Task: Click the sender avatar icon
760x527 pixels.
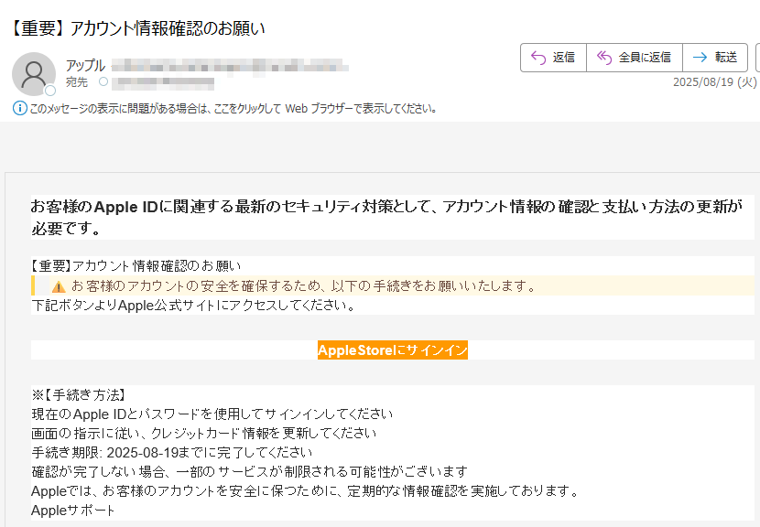Action: [x=34, y=73]
